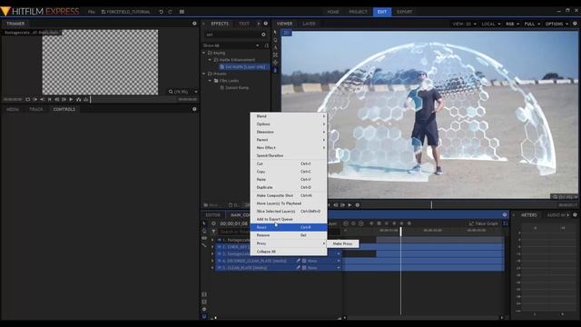
Task: Select the Set Matte effect
Action: [245, 66]
